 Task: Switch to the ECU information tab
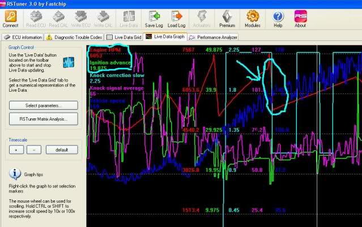click(23, 37)
